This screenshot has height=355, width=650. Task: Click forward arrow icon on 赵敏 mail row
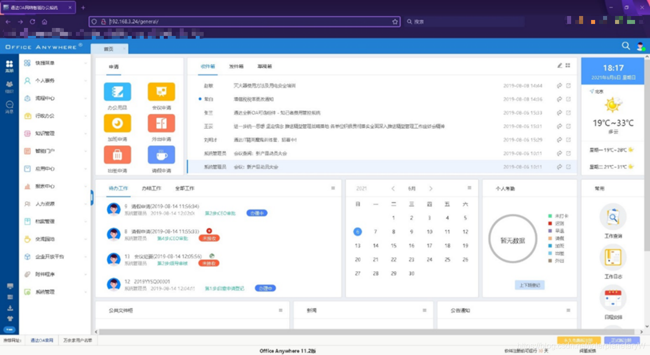tap(560, 86)
